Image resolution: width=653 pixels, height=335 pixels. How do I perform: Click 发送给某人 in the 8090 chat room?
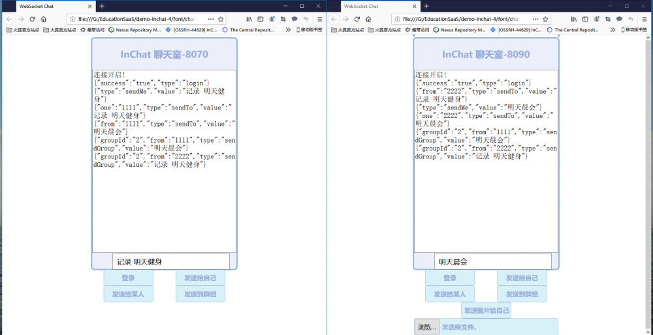pyautogui.click(x=450, y=295)
